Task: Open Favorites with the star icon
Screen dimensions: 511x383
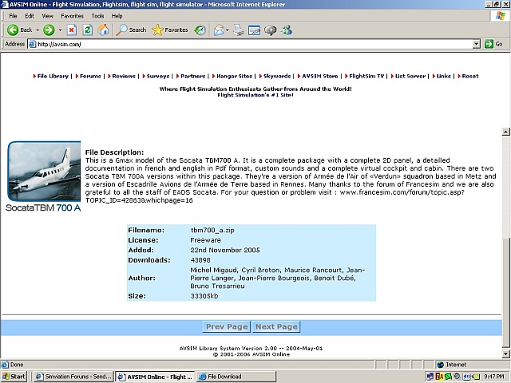Action: tap(169, 30)
